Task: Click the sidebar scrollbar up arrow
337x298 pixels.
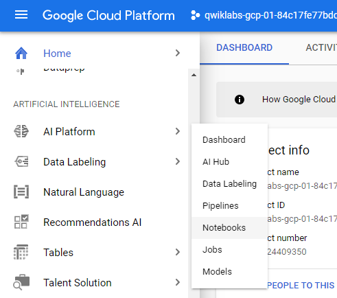Action: (x=194, y=75)
